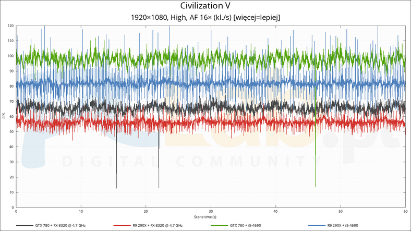This screenshot has height=231, width=411.
Task: Click legend label 'R9 290X + i5-4690'
Action: pos(343,225)
